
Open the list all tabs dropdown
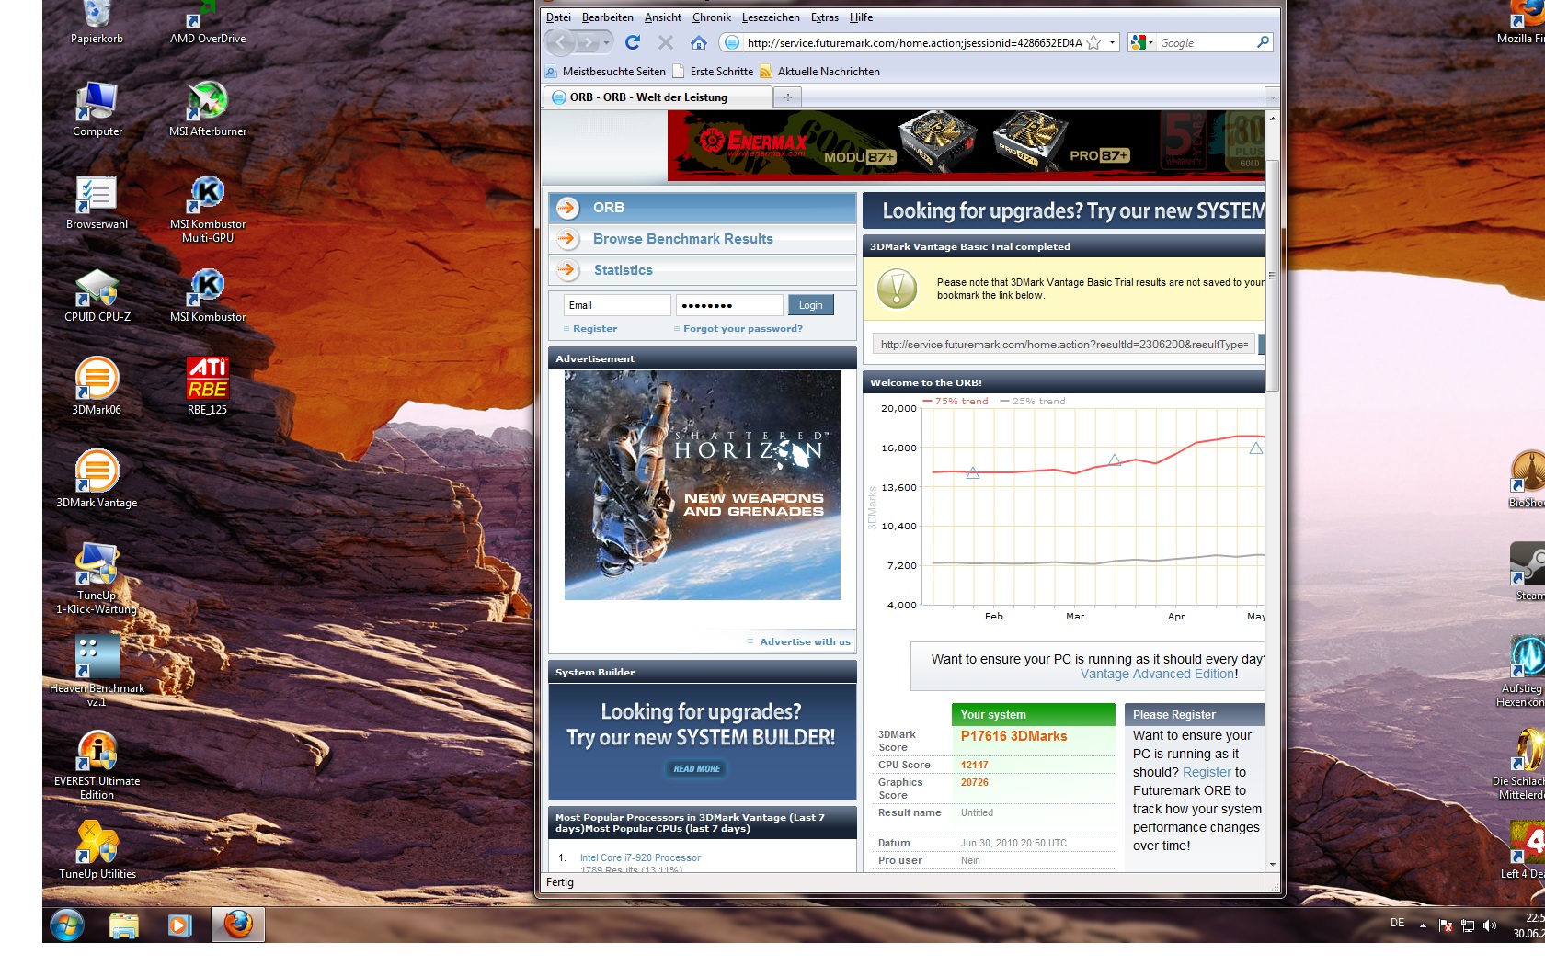[1272, 96]
